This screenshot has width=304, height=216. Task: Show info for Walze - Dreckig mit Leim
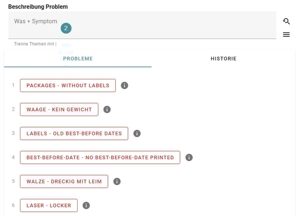[117, 182]
